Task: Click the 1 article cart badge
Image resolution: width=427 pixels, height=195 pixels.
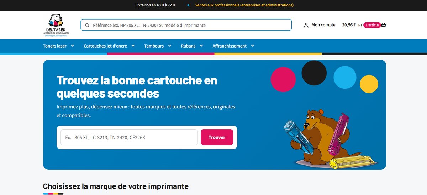Action: tap(372, 25)
